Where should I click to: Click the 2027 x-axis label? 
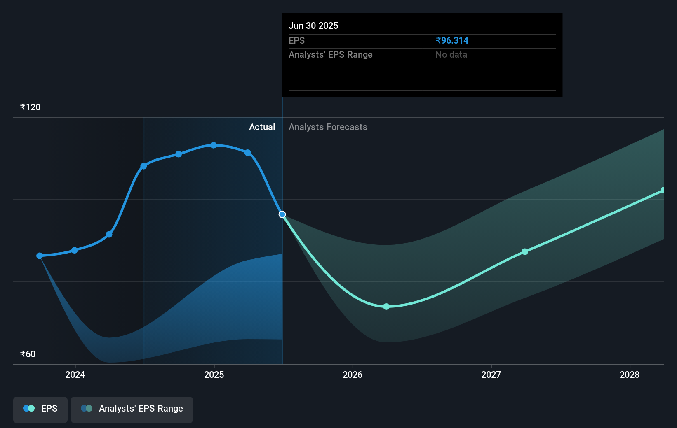click(x=491, y=375)
